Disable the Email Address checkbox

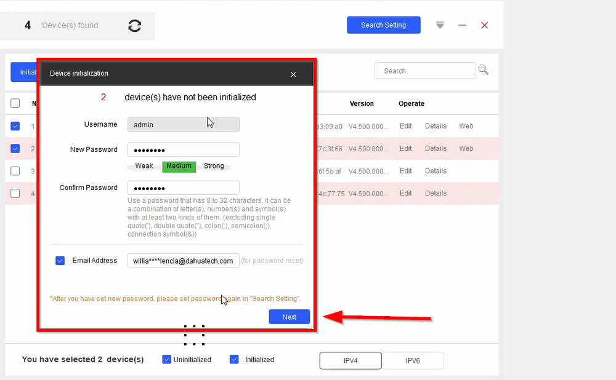[60, 260]
